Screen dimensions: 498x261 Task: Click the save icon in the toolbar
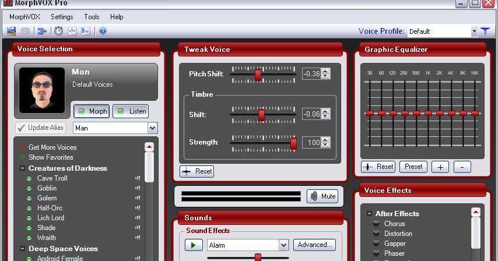pos(12,31)
